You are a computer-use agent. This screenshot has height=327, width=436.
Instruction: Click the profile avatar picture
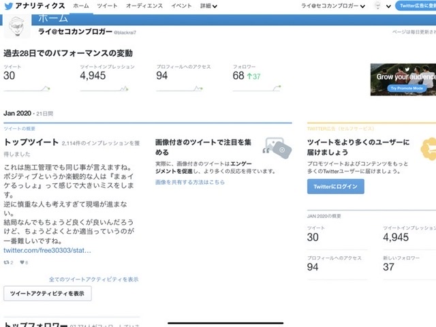pyautogui.click(x=16, y=27)
